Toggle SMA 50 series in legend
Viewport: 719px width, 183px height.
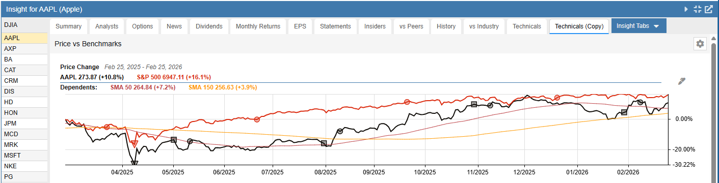click(x=143, y=87)
